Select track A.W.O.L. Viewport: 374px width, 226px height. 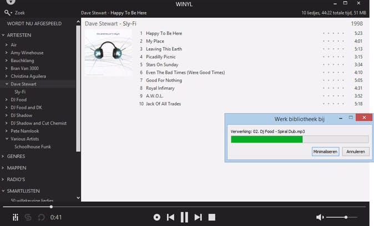tap(155, 96)
